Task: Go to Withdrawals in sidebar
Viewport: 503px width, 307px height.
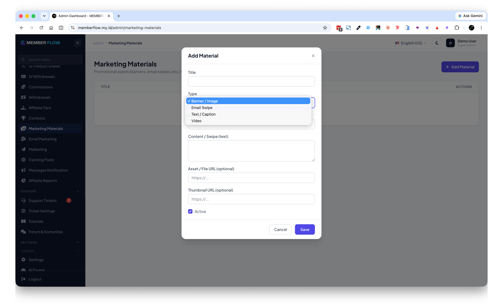Action: pos(50,97)
